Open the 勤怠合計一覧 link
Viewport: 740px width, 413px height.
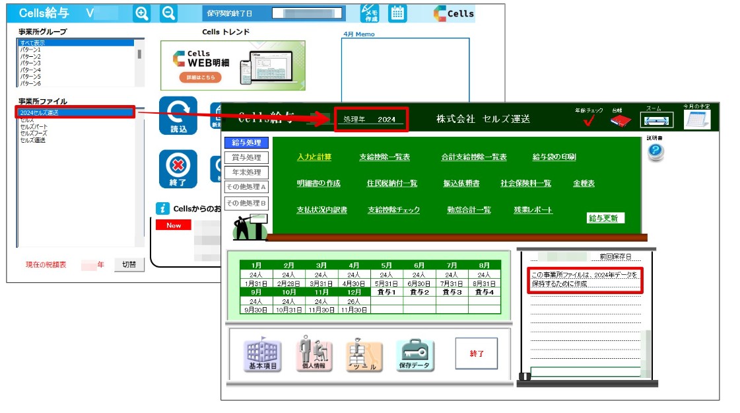pyautogui.click(x=469, y=210)
